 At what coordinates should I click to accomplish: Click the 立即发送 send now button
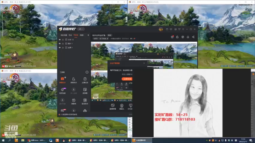coord(127,79)
